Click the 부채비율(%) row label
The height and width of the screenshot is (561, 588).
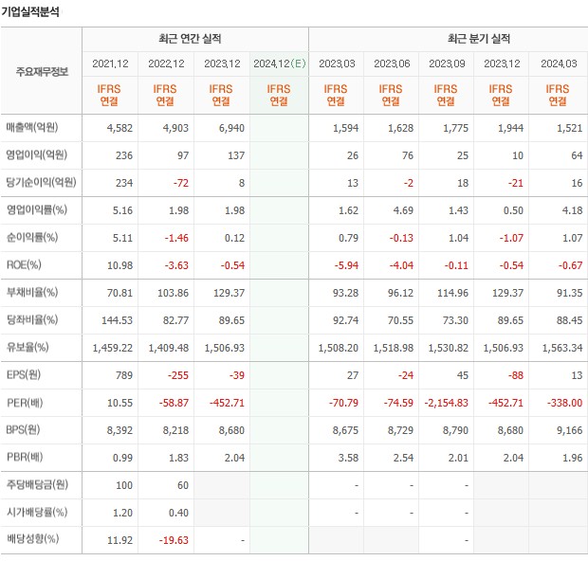tap(32, 292)
